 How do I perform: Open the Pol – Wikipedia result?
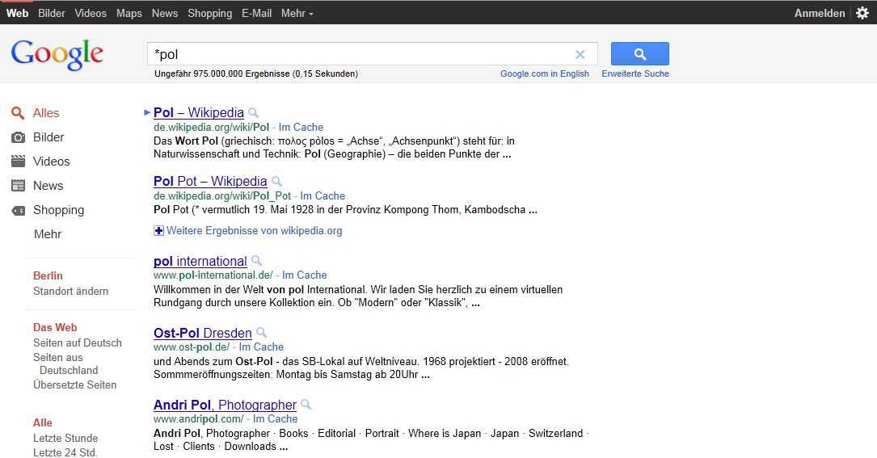(x=199, y=113)
